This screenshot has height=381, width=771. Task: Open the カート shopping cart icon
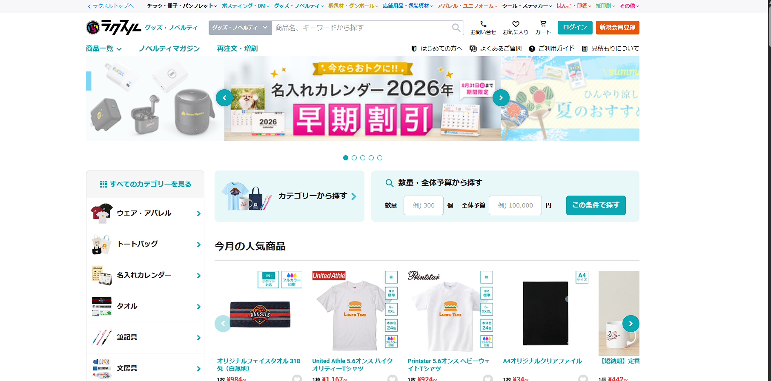(x=543, y=24)
